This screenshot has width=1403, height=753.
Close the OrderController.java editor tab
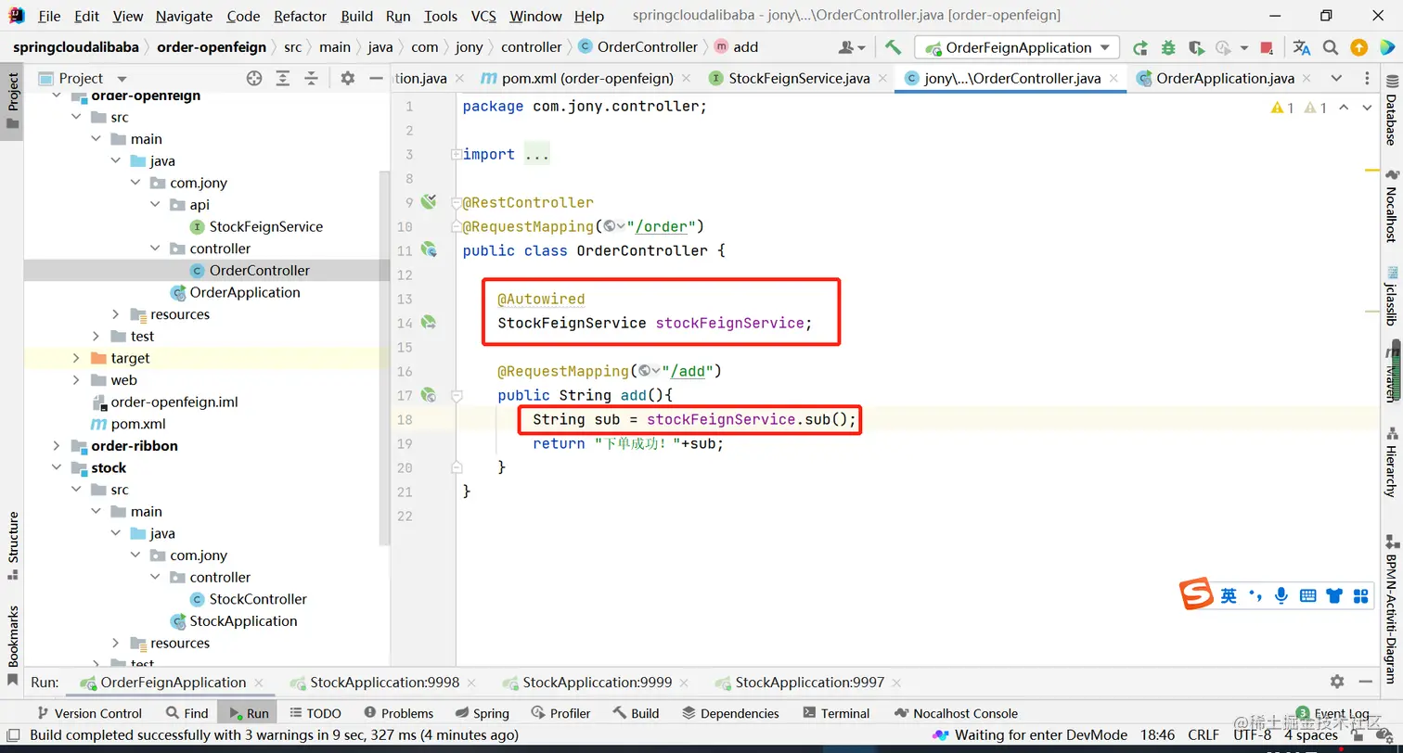(x=1113, y=79)
